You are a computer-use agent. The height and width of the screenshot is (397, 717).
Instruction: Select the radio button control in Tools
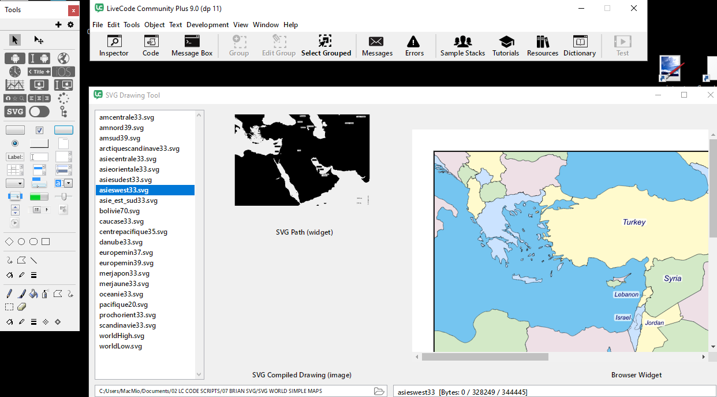pos(15,143)
